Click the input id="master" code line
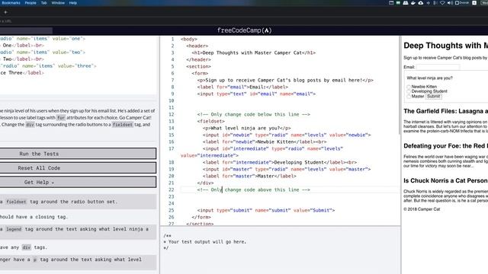This screenshot has height=274, width=488. 287,169
